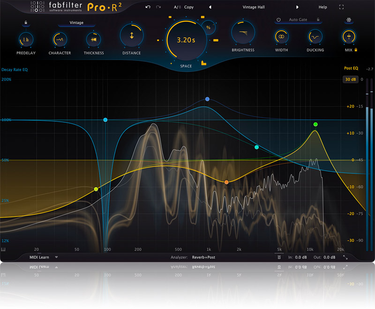Click the MIDI Learn button
Viewport: 375px width, 309px height.
39,257
